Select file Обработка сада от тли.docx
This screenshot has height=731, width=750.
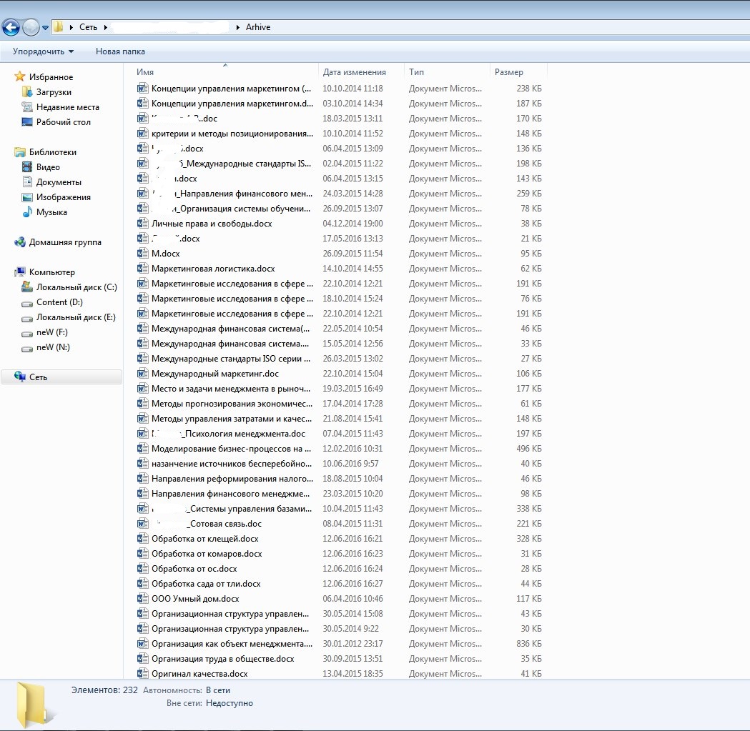point(206,584)
